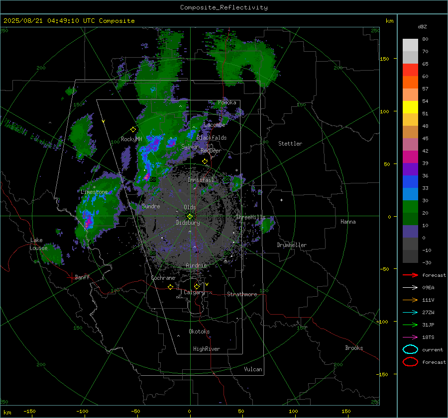Click the Vulcan label
Viewport: 448px width, 418px height.
253,369
